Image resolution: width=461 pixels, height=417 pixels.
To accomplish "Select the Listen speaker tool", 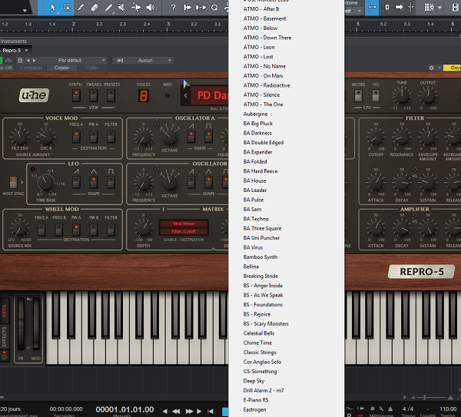I will tap(151, 8).
